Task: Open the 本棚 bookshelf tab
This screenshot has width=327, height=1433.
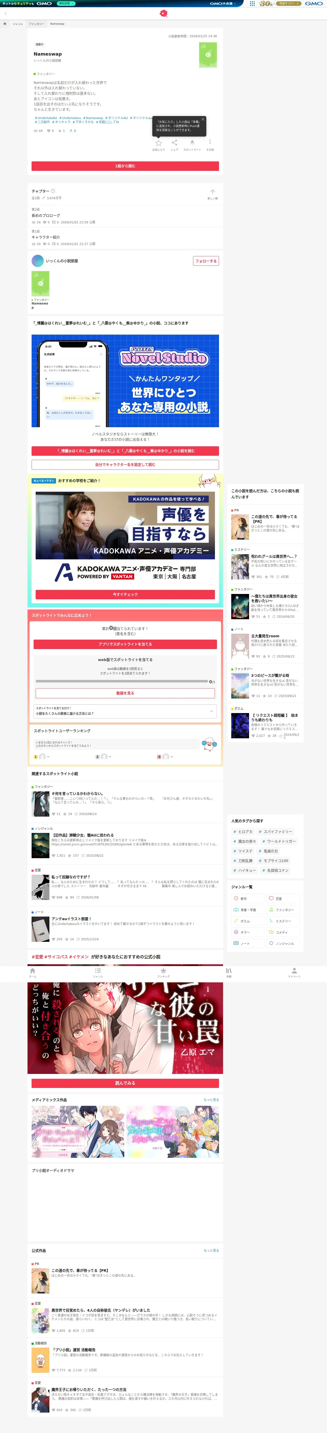Action: click(x=229, y=972)
